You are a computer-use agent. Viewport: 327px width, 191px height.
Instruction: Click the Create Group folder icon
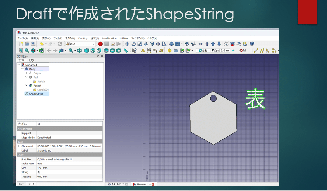(x=175, y=51)
